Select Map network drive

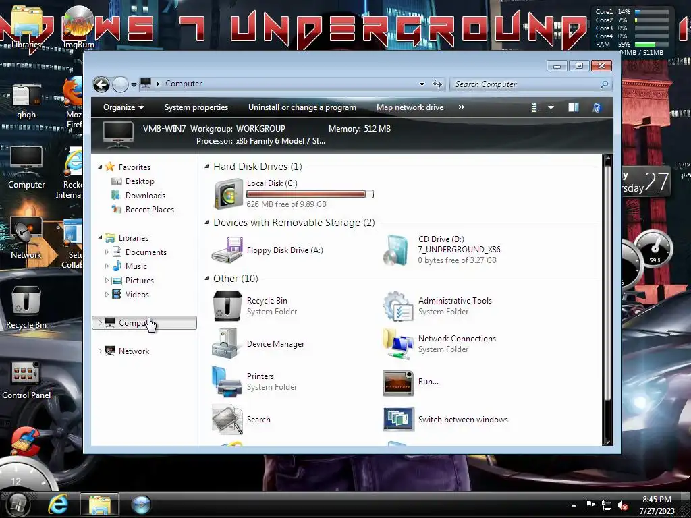[x=410, y=107]
